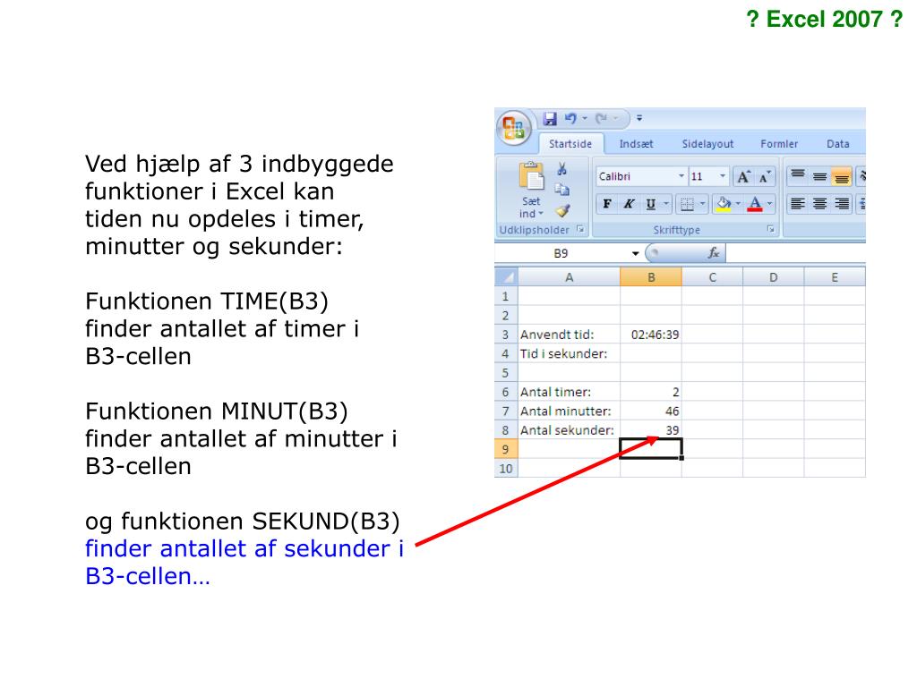917x687 pixels.
Task: Select column A header
Action: point(569,277)
